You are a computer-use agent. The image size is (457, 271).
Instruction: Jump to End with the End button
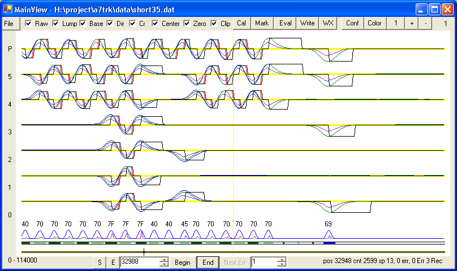208,262
